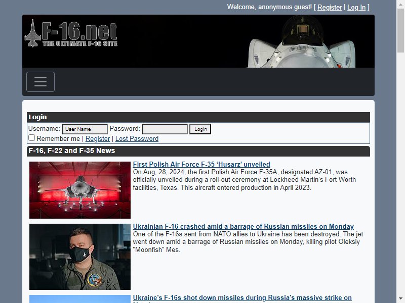This screenshot has width=405, height=303.
Task: Click the Username input field
Action: (x=85, y=129)
